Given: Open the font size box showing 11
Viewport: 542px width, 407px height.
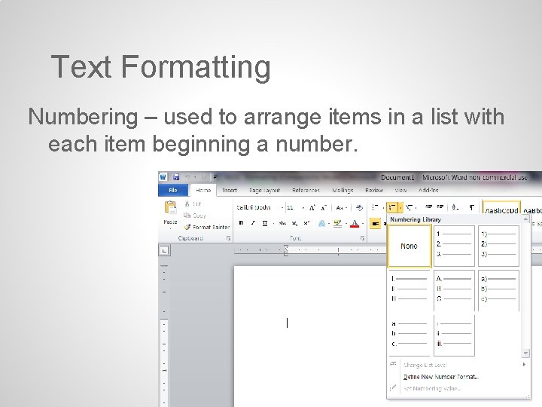Looking at the screenshot, I should pos(296,208).
